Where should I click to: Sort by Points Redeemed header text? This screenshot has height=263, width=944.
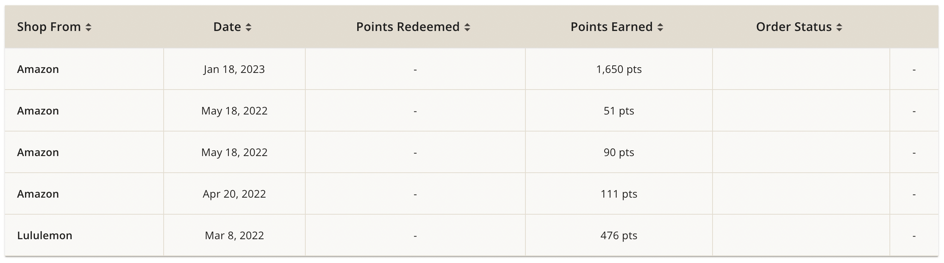(408, 27)
